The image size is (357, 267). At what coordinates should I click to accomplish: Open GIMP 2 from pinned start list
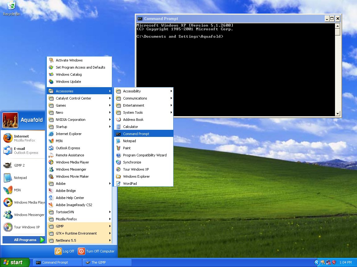tap(19, 165)
